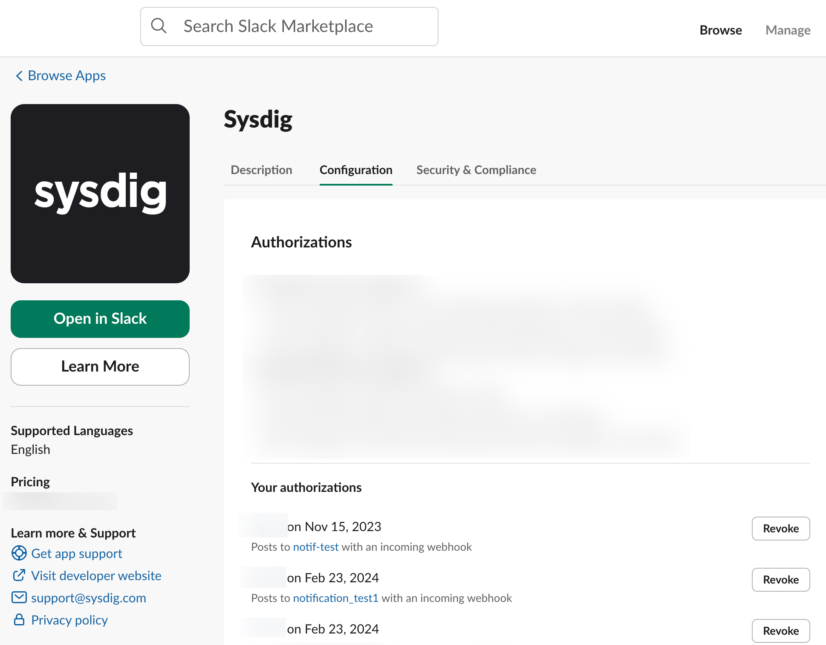826x645 pixels.
Task: Click the Learn More button
Action: (100, 367)
